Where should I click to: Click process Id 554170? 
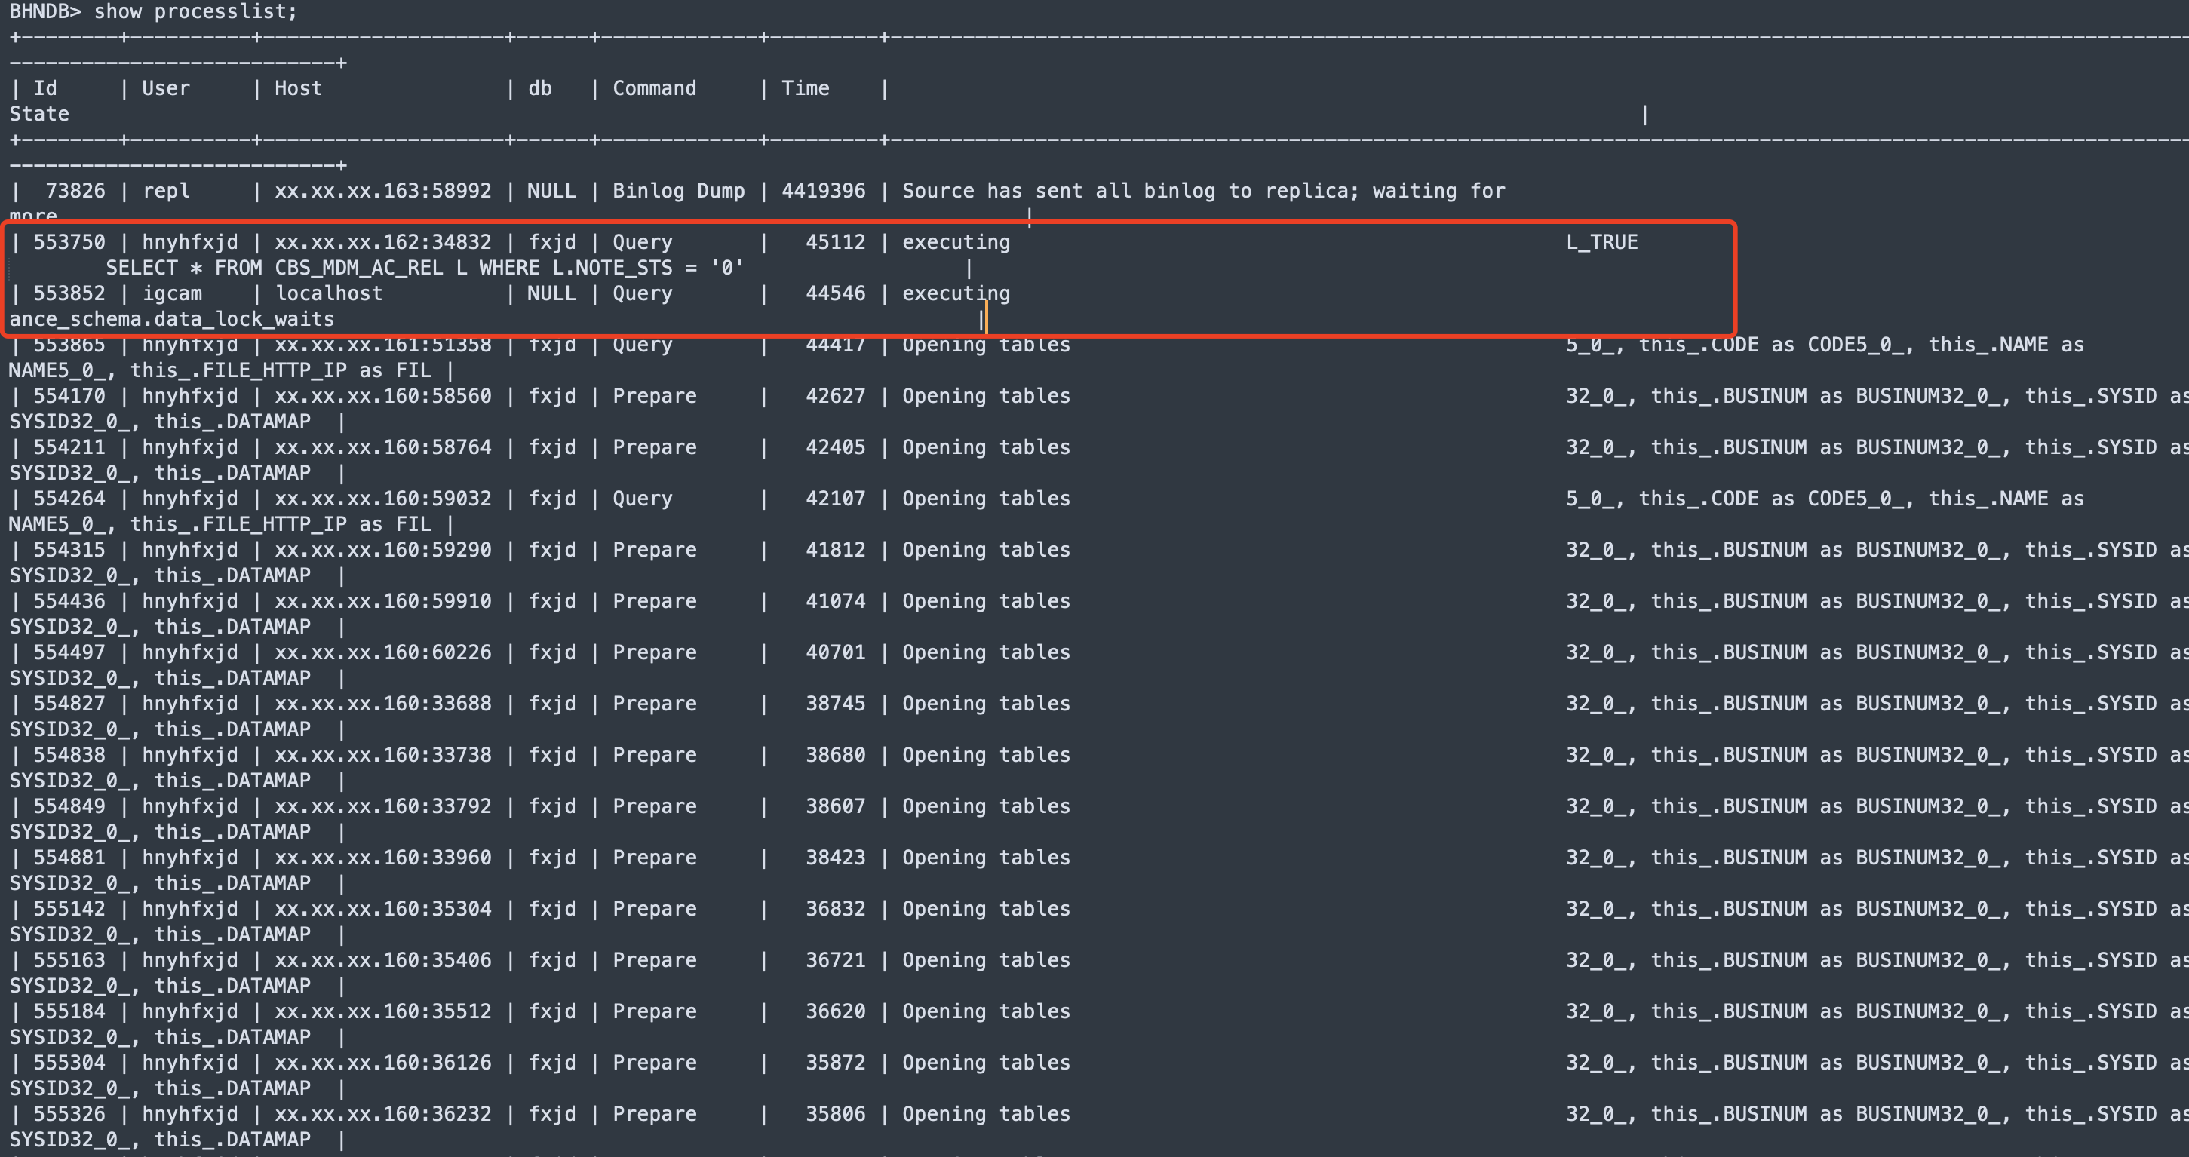69,396
